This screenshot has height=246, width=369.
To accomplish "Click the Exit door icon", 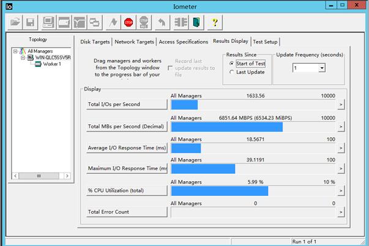I will click(196, 23).
